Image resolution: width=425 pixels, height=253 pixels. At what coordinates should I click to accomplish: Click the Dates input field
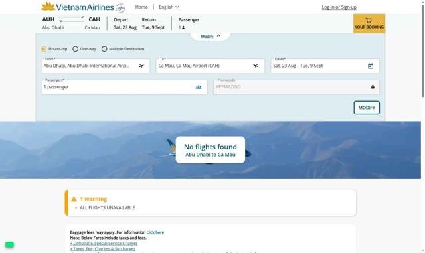(325, 66)
